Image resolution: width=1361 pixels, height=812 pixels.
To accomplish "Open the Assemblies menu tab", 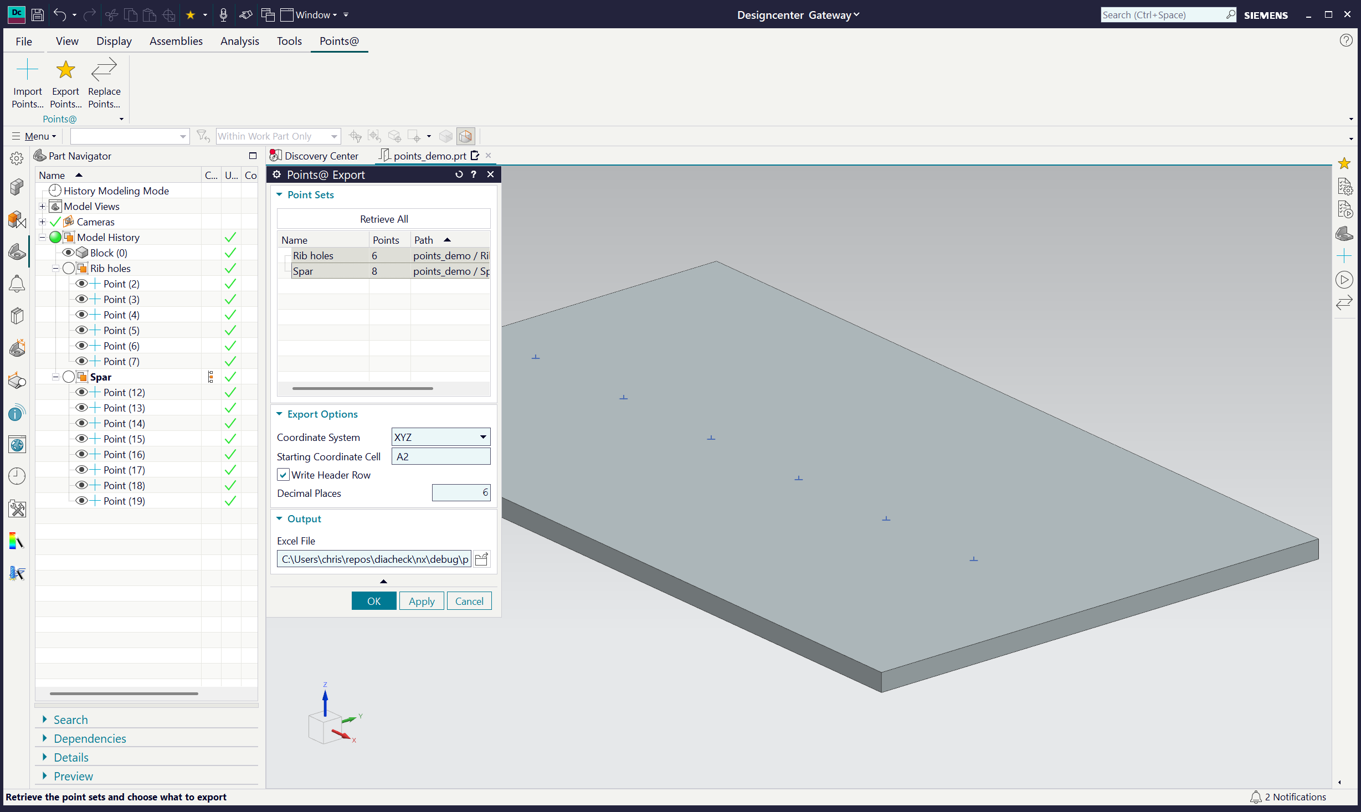I will (176, 41).
